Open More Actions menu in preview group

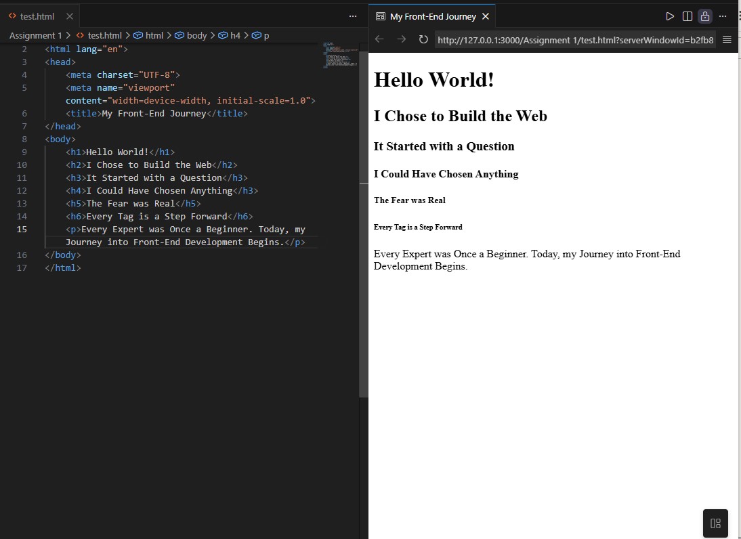pyautogui.click(x=723, y=16)
